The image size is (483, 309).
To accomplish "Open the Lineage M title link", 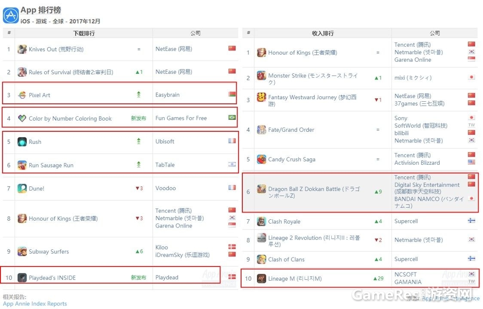I will [x=295, y=279].
